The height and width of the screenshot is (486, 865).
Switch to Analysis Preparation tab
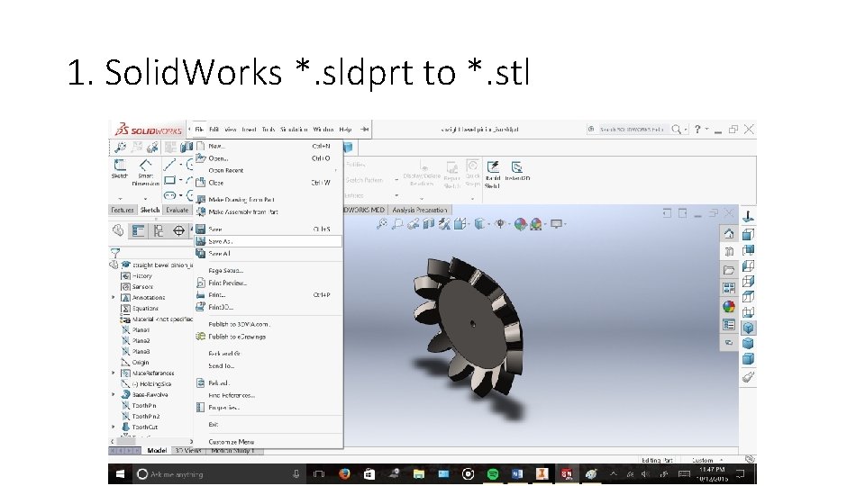click(419, 210)
